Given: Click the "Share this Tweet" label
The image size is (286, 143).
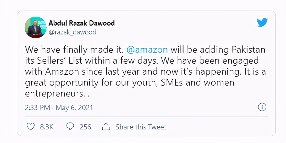Looking at the screenshot, I should 141,127.
